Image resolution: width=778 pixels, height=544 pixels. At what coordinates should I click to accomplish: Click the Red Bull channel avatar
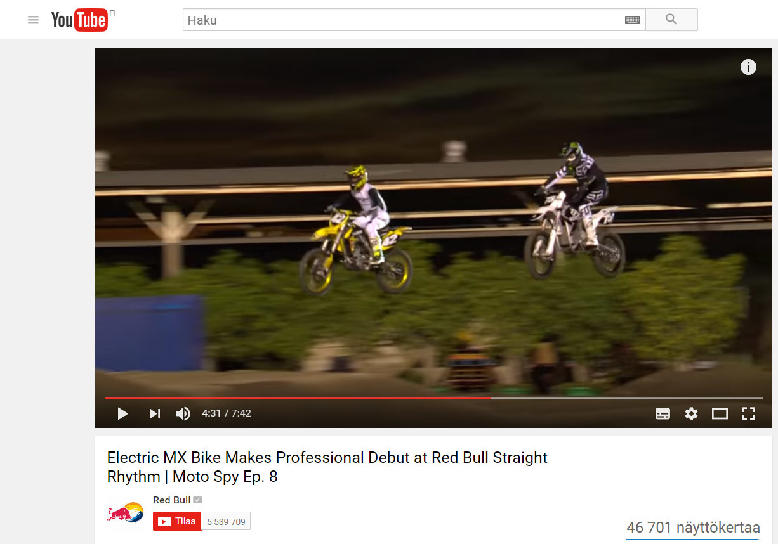coord(125,512)
